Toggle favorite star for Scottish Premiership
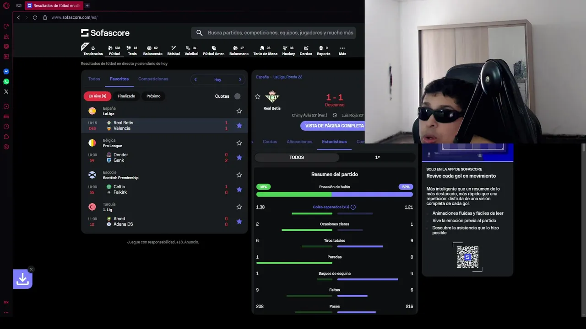The width and height of the screenshot is (586, 329). [x=239, y=175]
